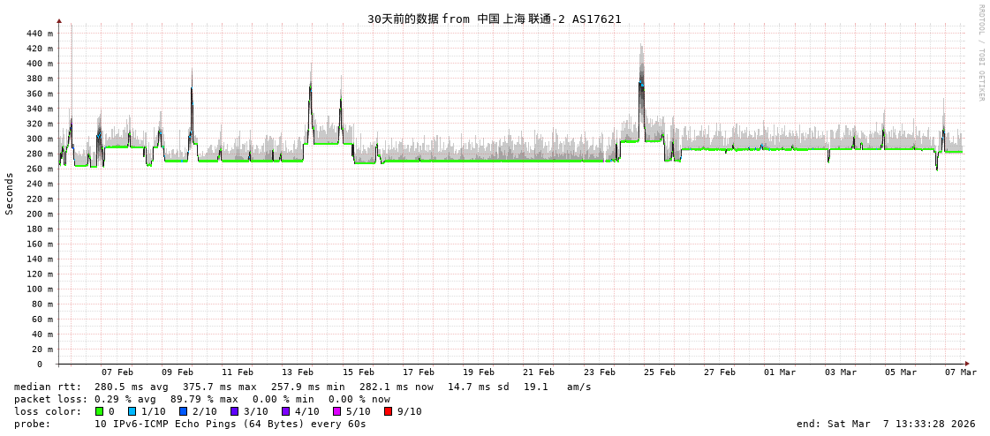Select the 15 Feb date label
This screenshot has width=990, height=436.
[x=358, y=372]
